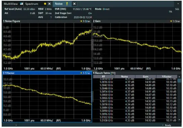Click the (RF) label in Y-Factor window
The height and width of the screenshot is (128, 183).
pos(58,120)
